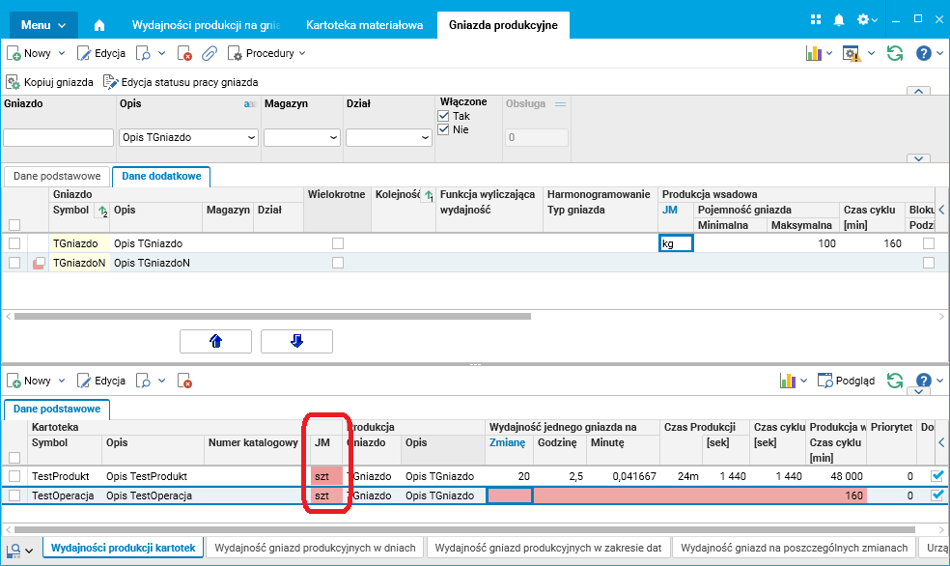Click the blue up arrow button
The width and height of the screenshot is (950, 566).
[215, 341]
